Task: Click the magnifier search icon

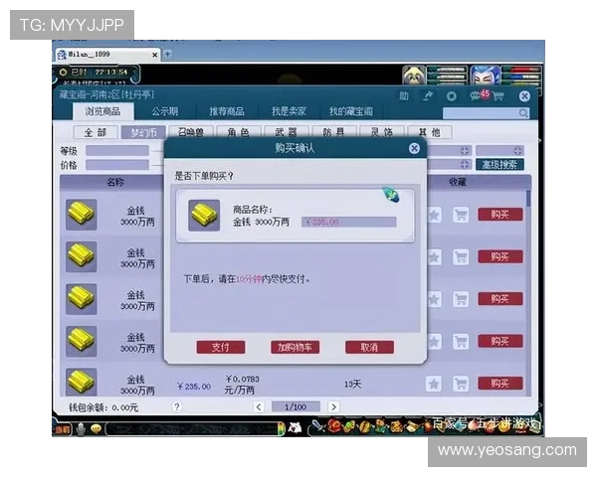Action: pos(523,113)
